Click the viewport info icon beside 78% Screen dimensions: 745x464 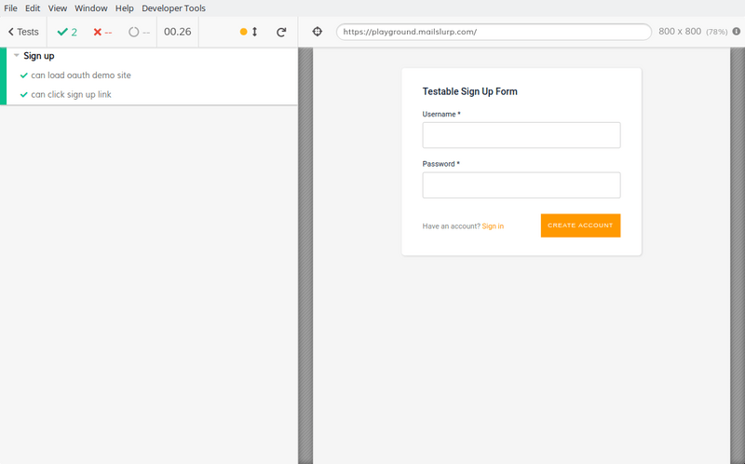pyautogui.click(x=737, y=32)
